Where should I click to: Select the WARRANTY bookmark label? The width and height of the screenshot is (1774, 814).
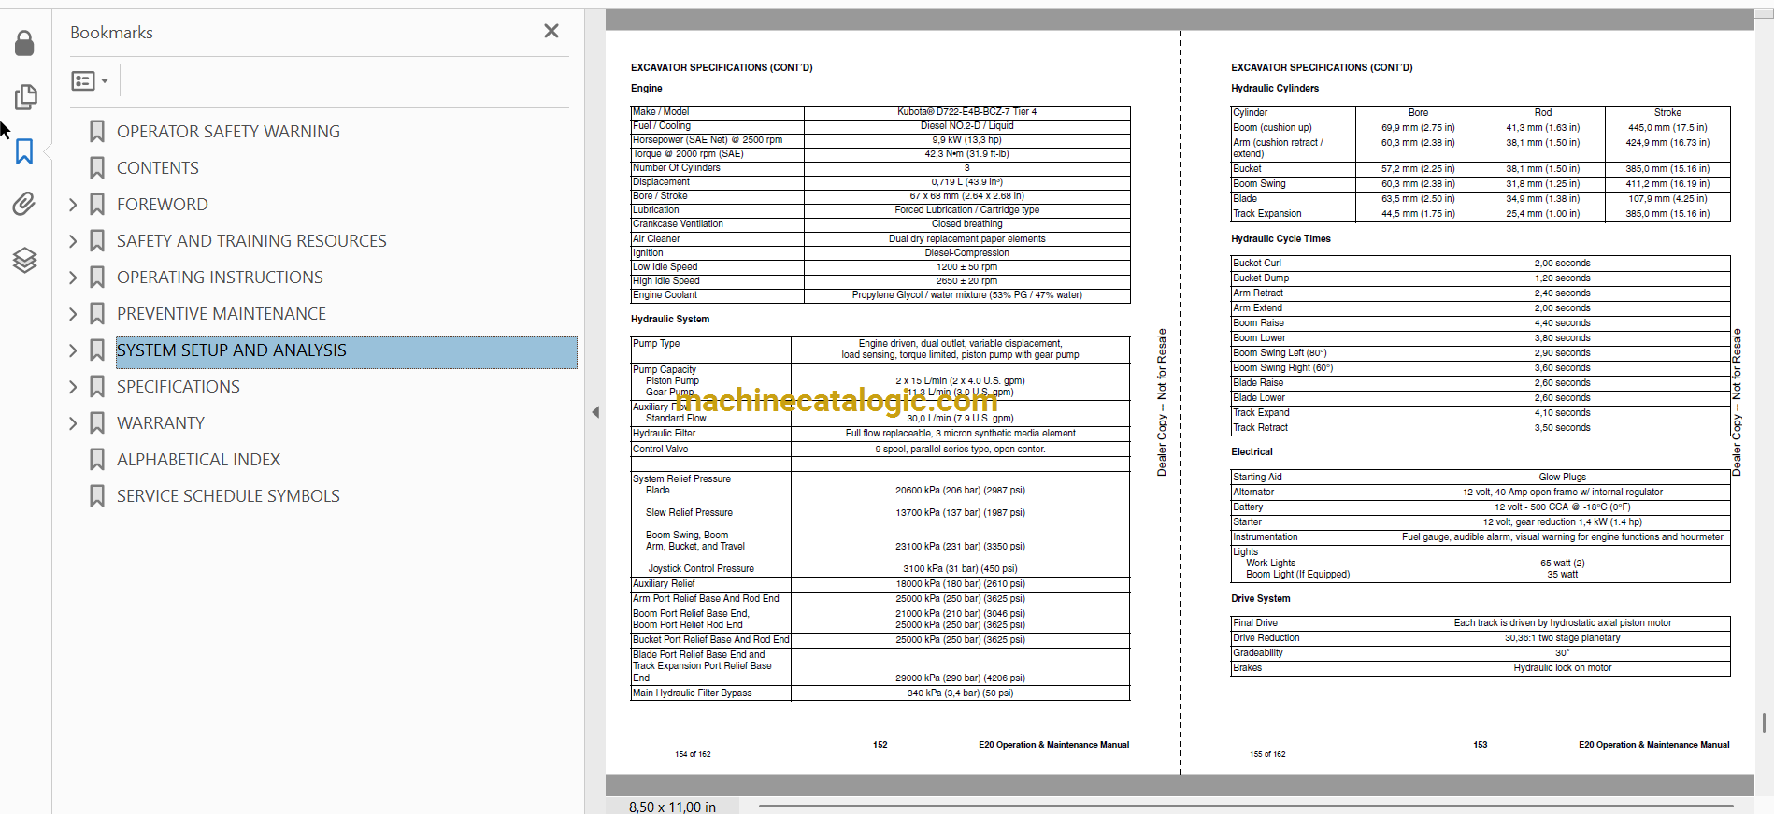pyautogui.click(x=161, y=423)
